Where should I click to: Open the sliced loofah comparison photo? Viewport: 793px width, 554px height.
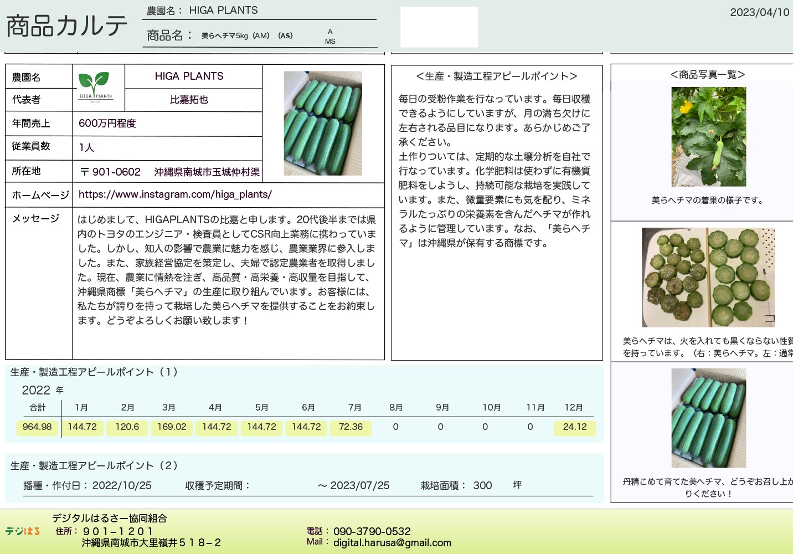[x=708, y=277]
